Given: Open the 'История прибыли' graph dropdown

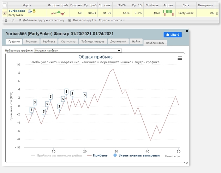Looking at the screenshot, I should click(x=78, y=50).
